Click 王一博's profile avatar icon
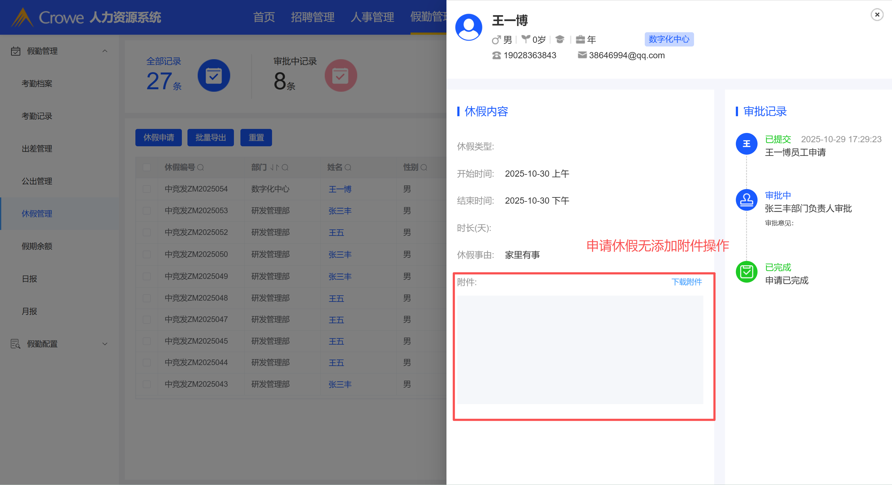Viewport: 892px width, 485px height. click(468, 27)
